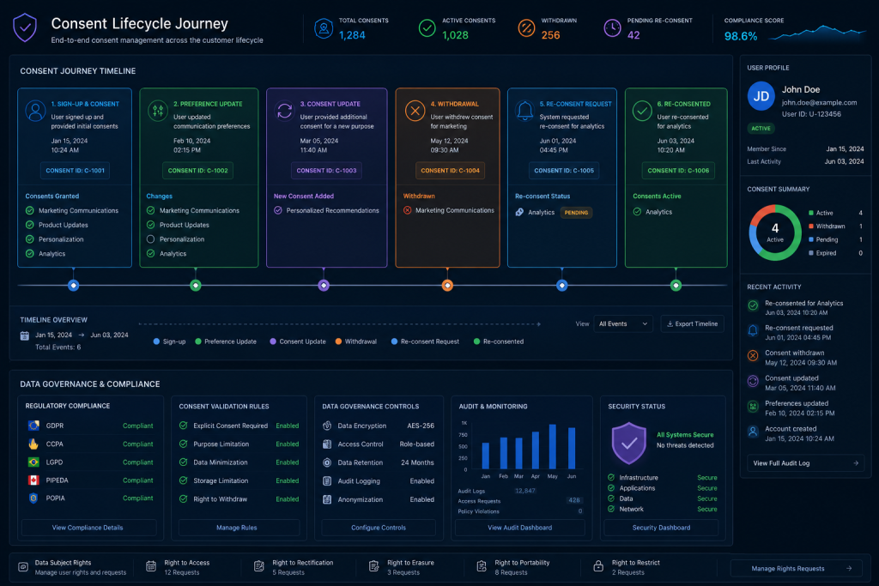
Task: Click View Full Audit Log
Action: click(805, 463)
